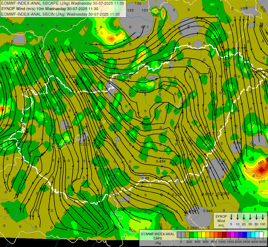Image resolution: width=268 pixels, height=247 pixels.
Task: Click the 97.1 station value
Action: point(145,27)
